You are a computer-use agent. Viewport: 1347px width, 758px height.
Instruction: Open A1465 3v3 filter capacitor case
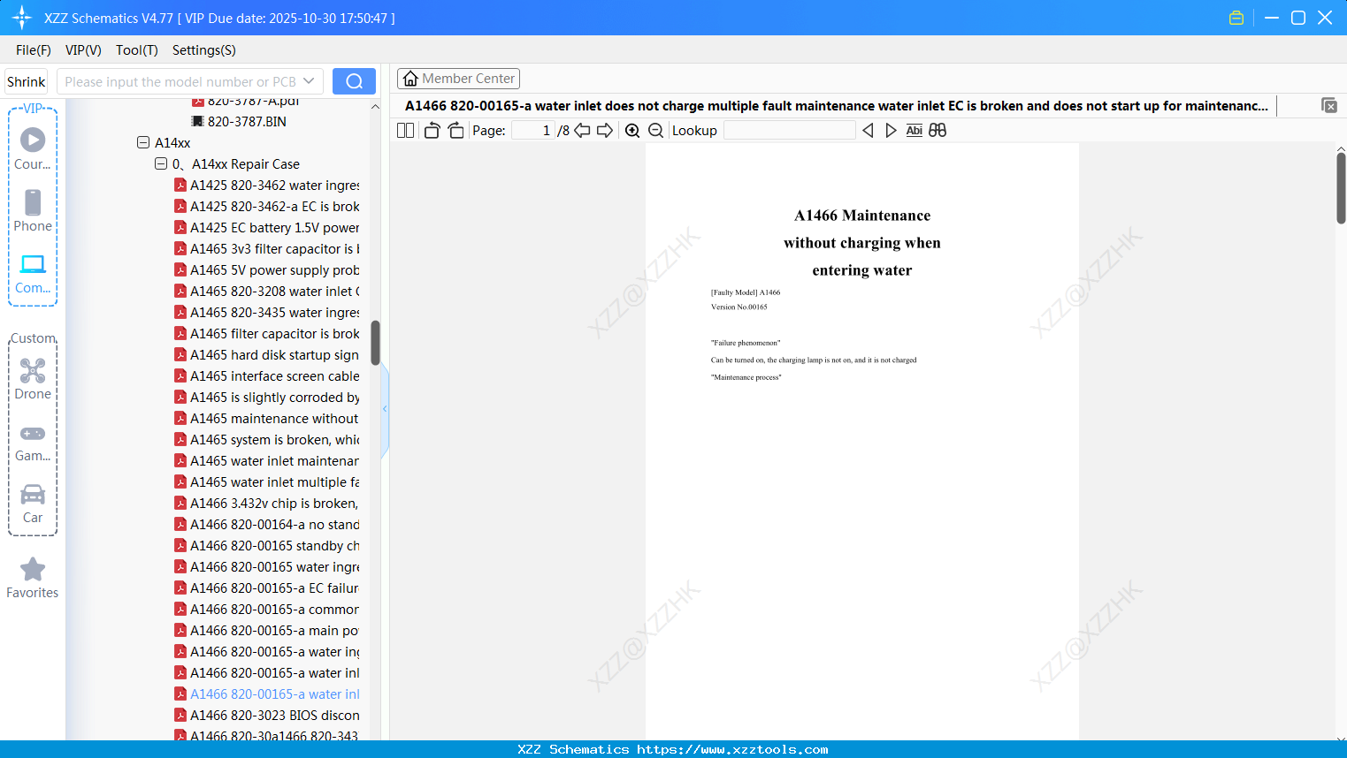pyautogui.click(x=267, y=249)
